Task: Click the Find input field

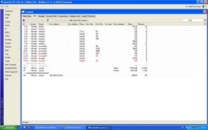Action: click(x=183, y=20)
